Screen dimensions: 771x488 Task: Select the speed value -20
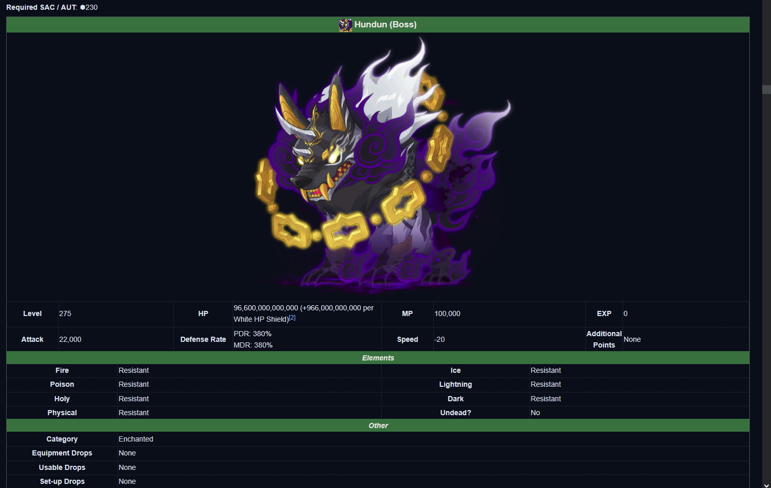point(440,339)
